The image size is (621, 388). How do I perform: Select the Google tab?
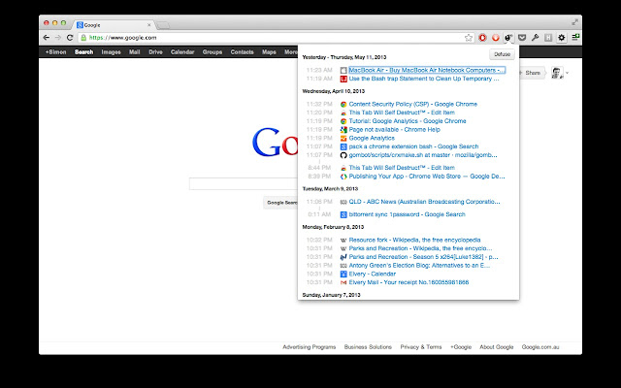pyautogui.click(x=113, y=25)
